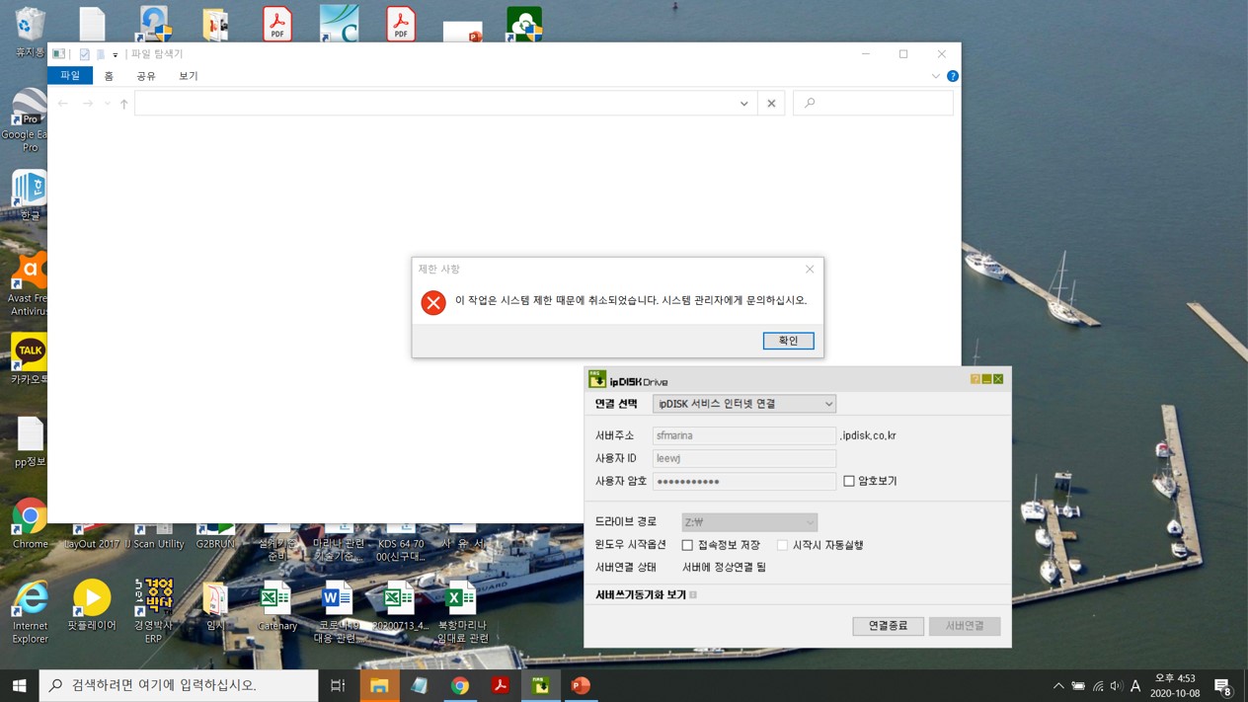Image resolution: width=1248 pixels, height=702 pixels.
Task: Click the taskbar search box
Action: pyautogui.click(x=179, y=685)
